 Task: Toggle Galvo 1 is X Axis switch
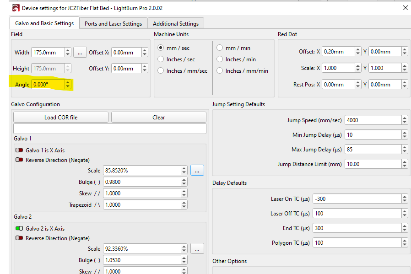click(x=19, y=150)
